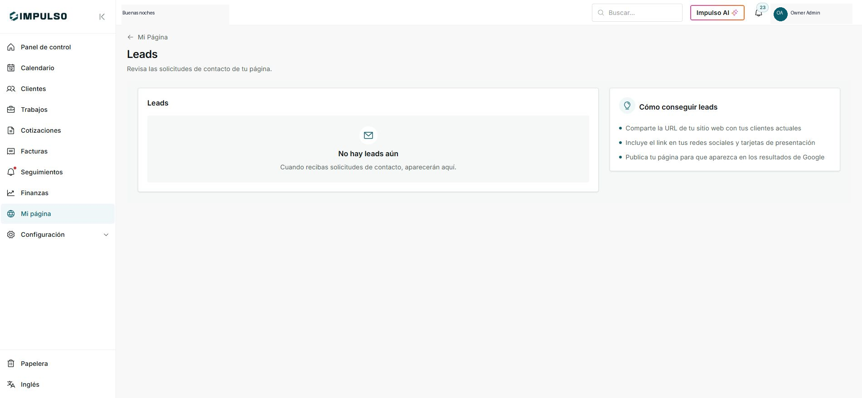Click the back arrow beside Mi Página

click(x=131, y=37)
